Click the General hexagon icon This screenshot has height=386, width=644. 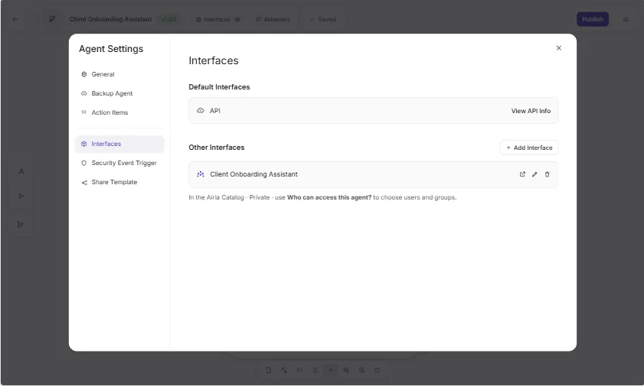83,74
